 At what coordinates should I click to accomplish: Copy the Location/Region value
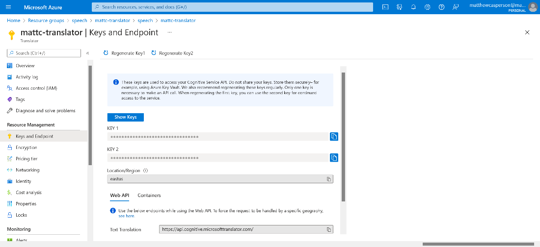tap(329, 179)
